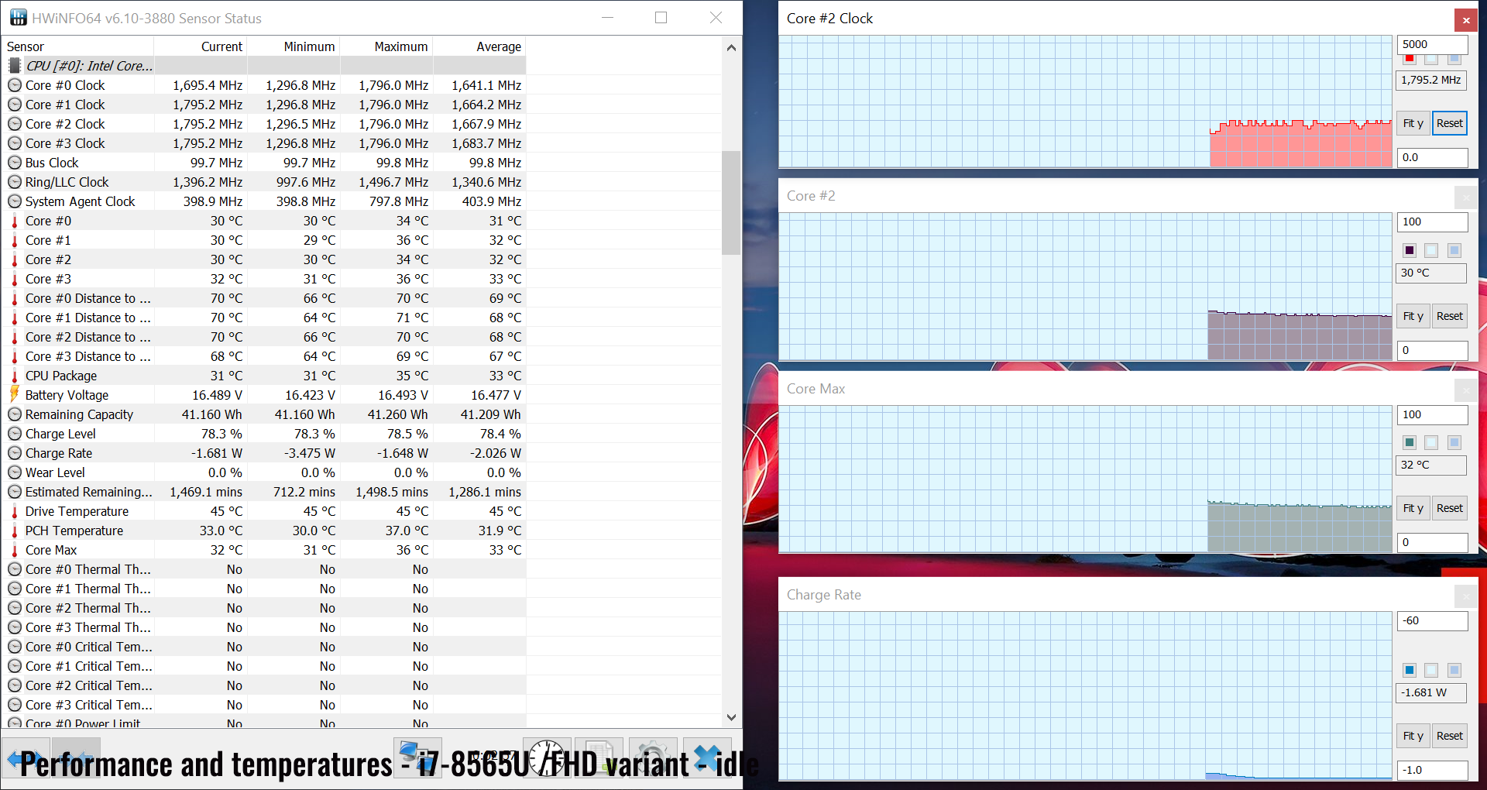
Task: Click Fit y in Core #2 temperature graph
Action: point(1413,316)
